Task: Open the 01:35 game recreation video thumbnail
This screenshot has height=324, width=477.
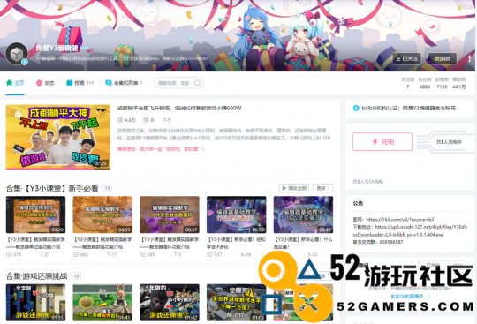Action: coord(35,303)
